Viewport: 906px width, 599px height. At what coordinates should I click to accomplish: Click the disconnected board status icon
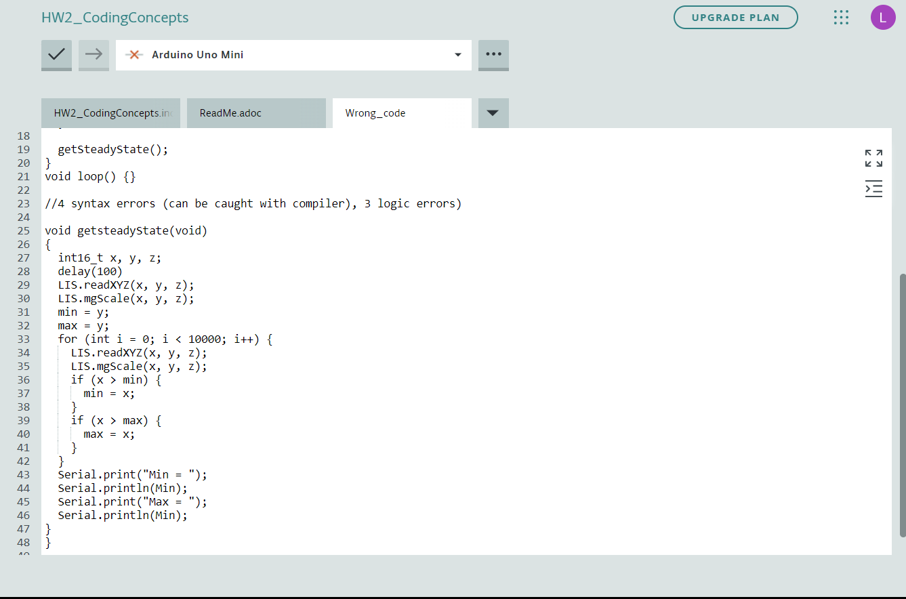[x=135, y=54]
